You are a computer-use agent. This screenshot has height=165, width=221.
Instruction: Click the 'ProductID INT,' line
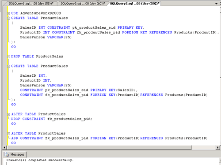click(x=36, y=80)
